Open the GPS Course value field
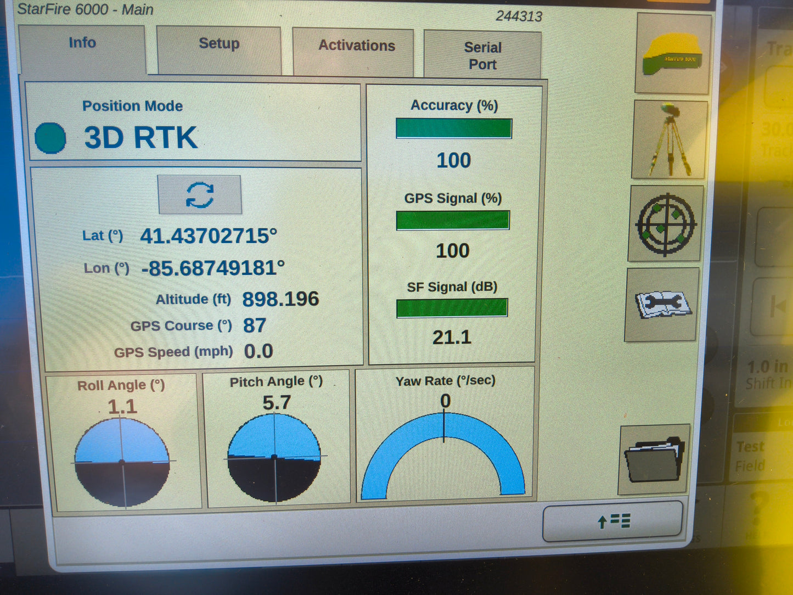 click(255, 325)
